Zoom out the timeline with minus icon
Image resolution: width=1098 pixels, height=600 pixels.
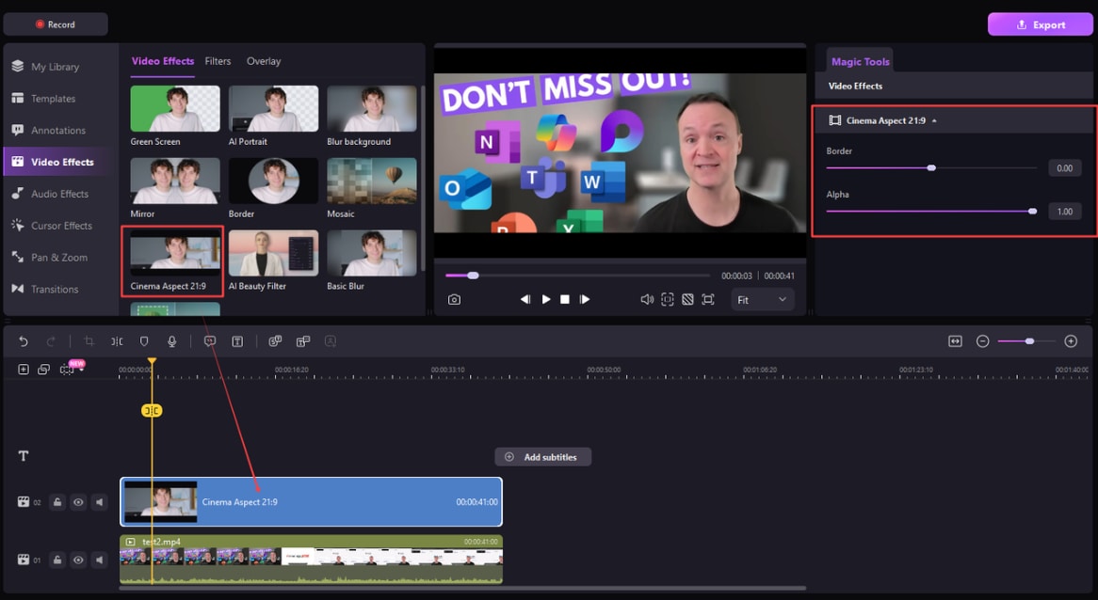[x=982, y=341]
